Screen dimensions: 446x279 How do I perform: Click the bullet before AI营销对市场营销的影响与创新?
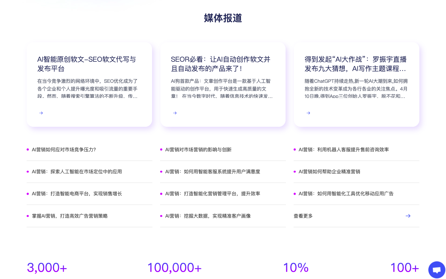(x=161, y=149)
